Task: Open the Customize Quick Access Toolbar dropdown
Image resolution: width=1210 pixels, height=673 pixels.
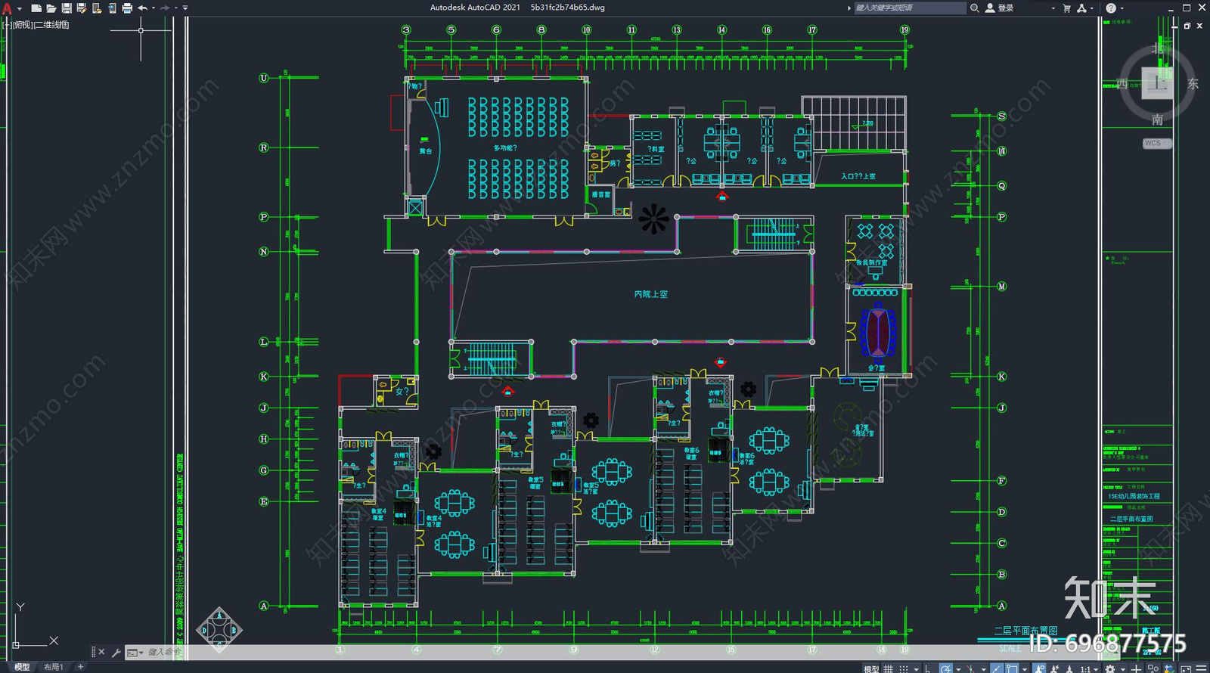Action: [185, 8]
